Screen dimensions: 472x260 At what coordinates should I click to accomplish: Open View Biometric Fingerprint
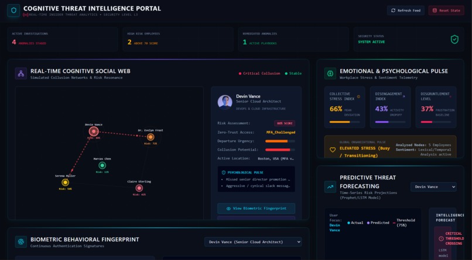click(x=256, y=209)
